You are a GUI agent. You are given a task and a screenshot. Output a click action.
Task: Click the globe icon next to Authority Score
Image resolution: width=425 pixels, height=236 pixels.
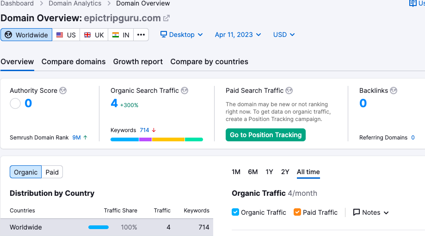63,91
